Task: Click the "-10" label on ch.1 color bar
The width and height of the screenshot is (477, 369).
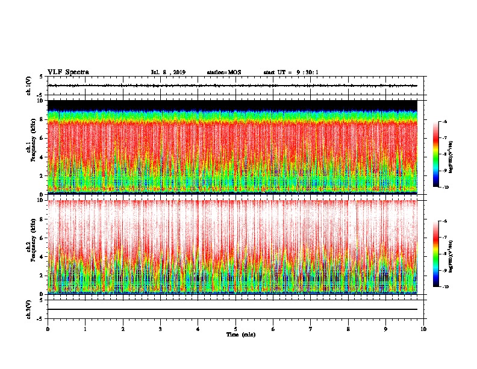Action: point(445,188)
